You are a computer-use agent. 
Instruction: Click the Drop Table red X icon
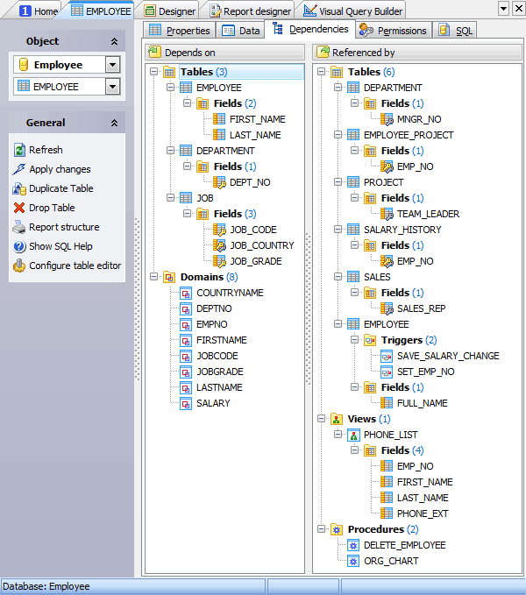pos(19,208)
